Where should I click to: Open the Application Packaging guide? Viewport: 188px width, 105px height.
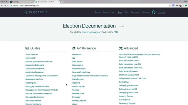[34, 72]
